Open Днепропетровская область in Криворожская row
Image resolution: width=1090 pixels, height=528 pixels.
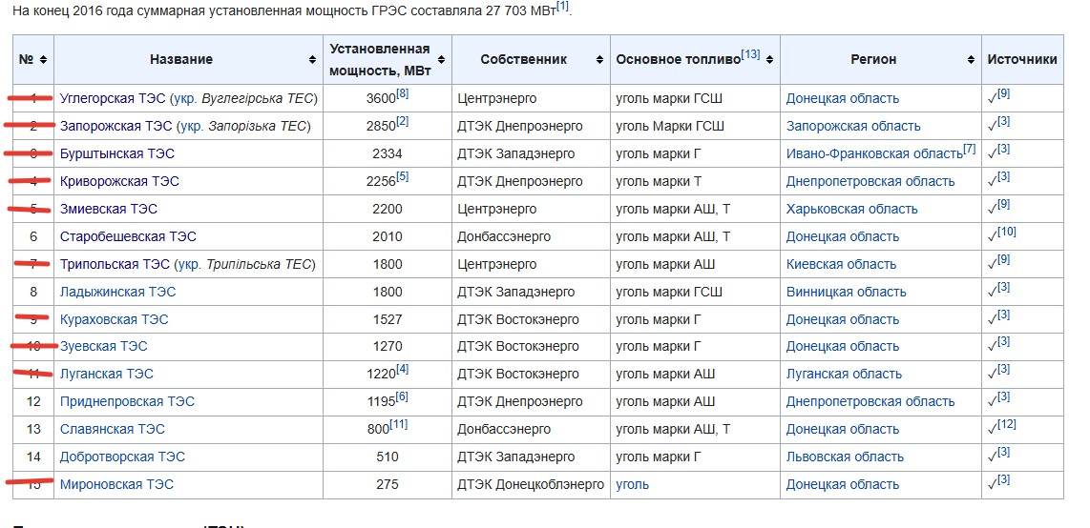(870, 181)
